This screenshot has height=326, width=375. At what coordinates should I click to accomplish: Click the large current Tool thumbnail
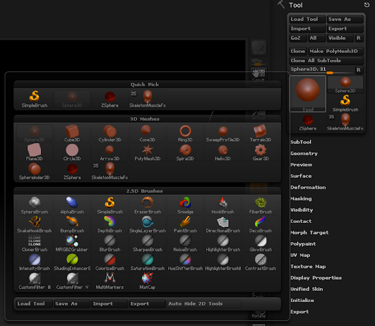pyautogui.click(x=308, y=94)
